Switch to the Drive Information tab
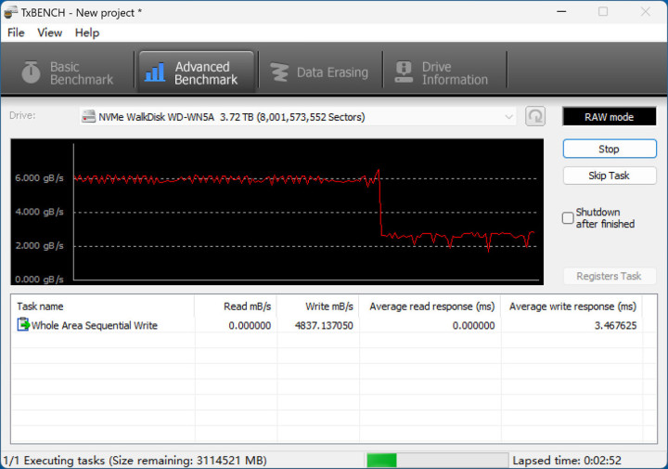The width and height of the screenshot is (668, 469). click(444, 72)
